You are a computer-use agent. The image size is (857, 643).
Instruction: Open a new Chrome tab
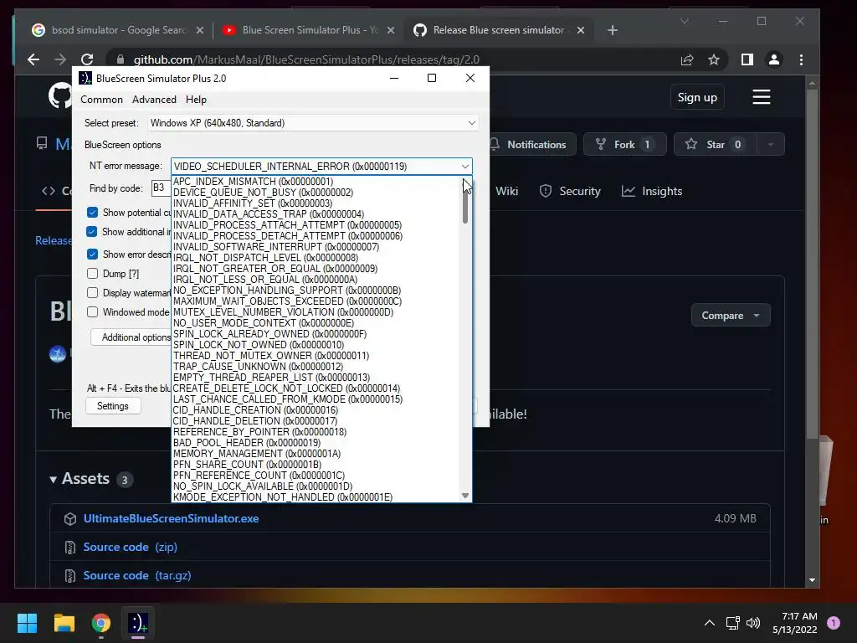(x=612, y=31)
